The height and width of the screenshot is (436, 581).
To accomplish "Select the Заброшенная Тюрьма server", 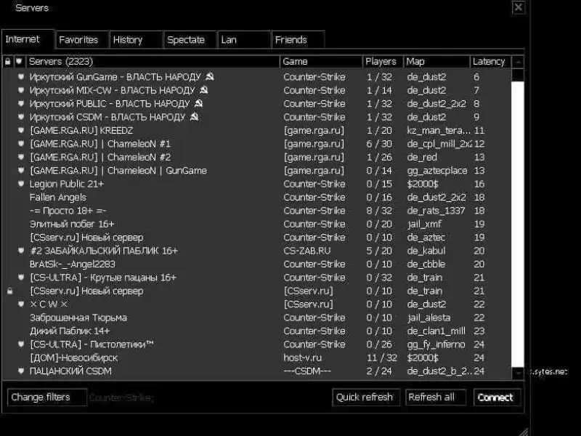I will click(256, 318).
